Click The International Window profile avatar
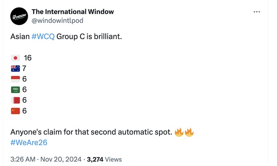Image resolution: width=277 pixels, height=166 pixels. (x=19, y=16)
